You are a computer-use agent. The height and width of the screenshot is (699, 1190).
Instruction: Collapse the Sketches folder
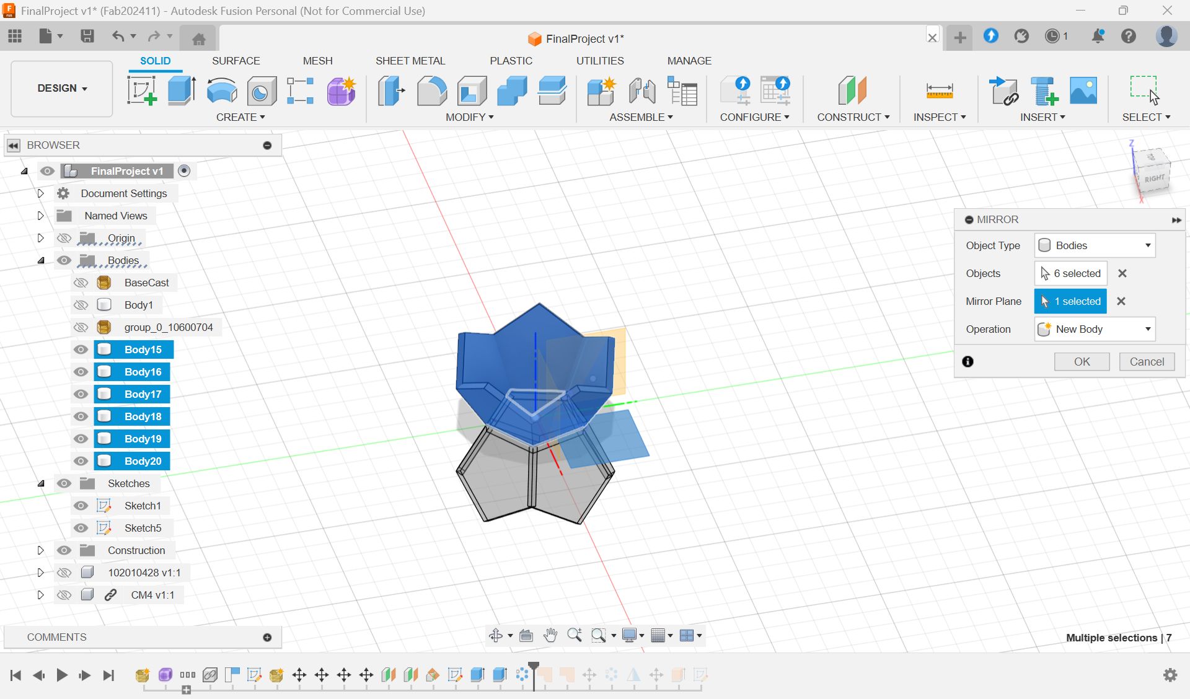click(40, 483)
